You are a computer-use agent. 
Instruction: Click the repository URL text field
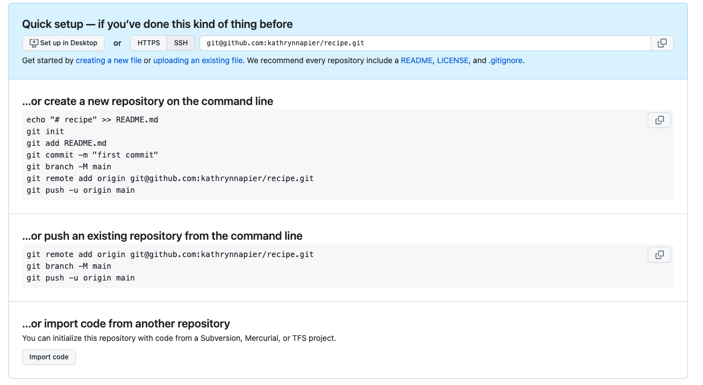(425, 43)
